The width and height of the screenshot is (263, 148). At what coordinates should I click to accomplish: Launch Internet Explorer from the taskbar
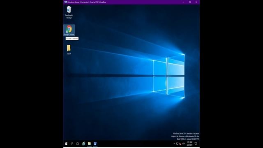tap(83, 143)
